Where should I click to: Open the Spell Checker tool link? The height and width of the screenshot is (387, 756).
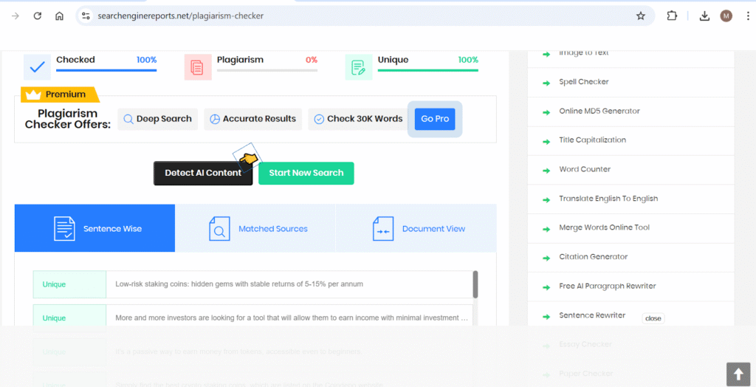coord(583,82)
